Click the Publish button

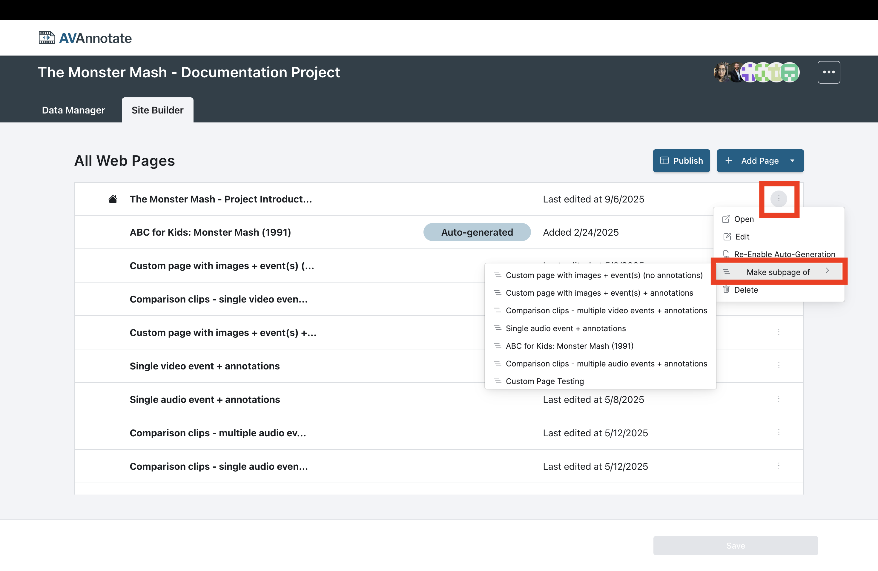(681, 160)
